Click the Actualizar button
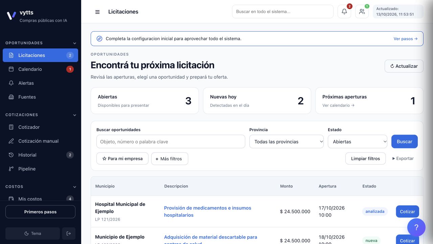The image size is (433, 244). [404, 66]
